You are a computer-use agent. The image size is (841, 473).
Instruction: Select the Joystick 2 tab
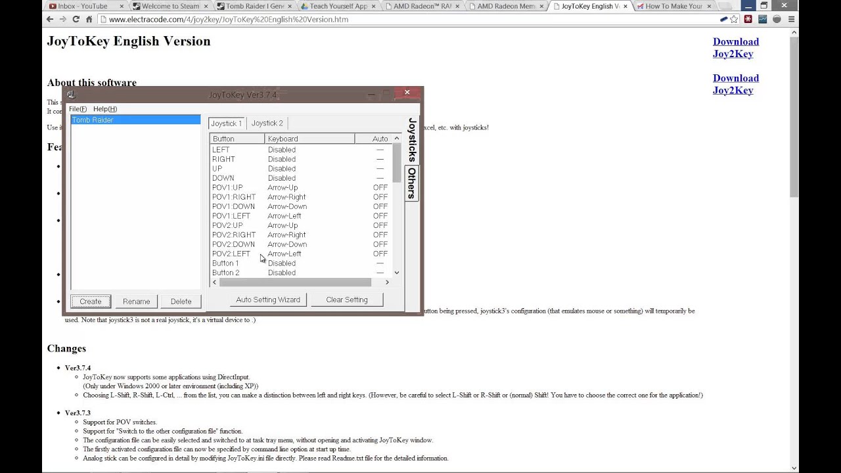(267, 123)
